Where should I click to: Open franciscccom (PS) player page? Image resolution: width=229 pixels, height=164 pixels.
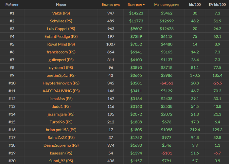[x=61, y=52]
